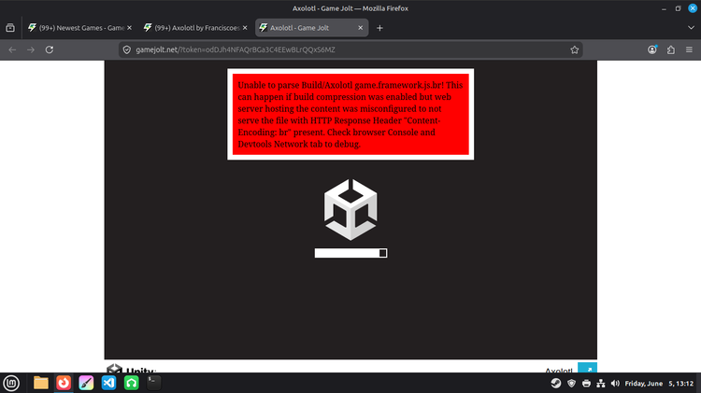The height and width of the screenshot is (393, 701).
Task: Open the Firefox hamburger application menu
Action: (x=690, y=49)
